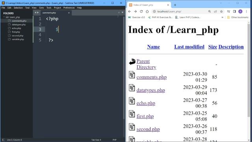Open Chrome tab search dropdown

point(220,3)
